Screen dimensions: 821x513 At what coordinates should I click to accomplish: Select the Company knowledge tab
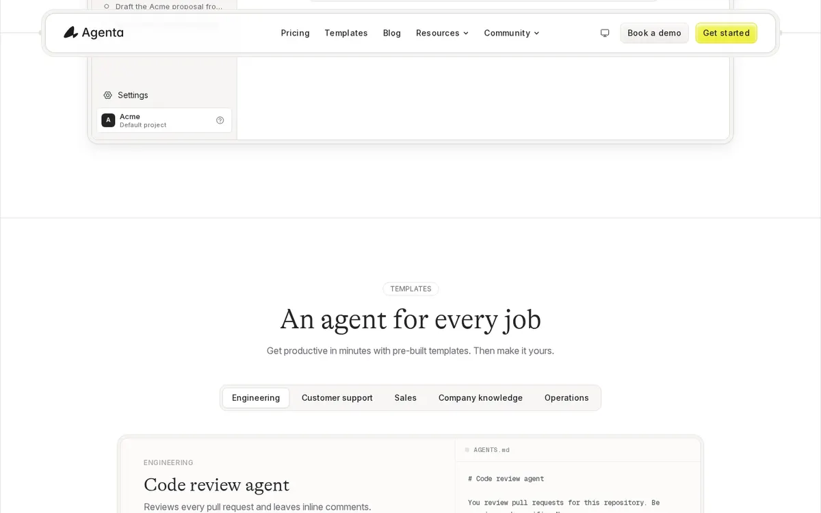click(480, 398)
